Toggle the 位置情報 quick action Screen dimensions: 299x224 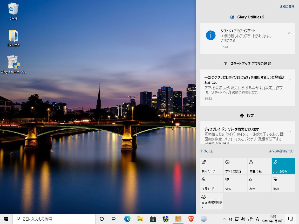tap(259, 166)
